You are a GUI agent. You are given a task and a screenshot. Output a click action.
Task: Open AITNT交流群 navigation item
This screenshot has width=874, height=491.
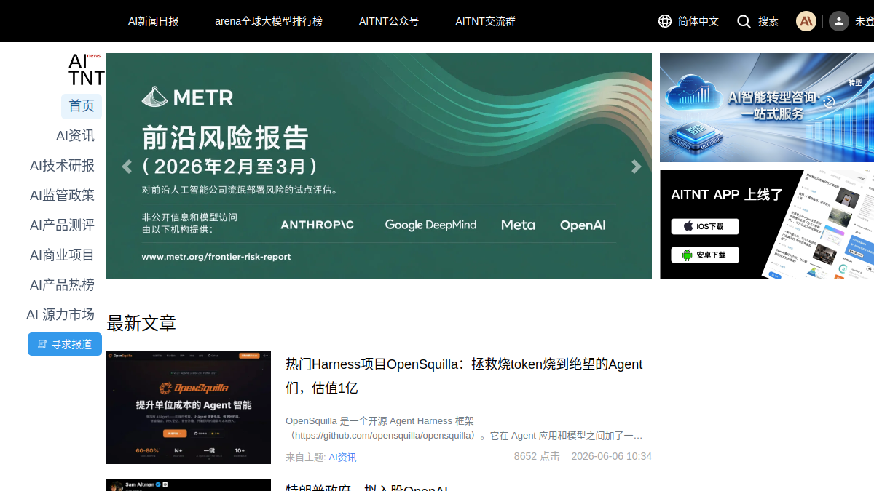click(486, 21)
